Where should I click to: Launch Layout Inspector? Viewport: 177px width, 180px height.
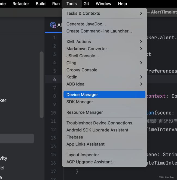point(104,155)
